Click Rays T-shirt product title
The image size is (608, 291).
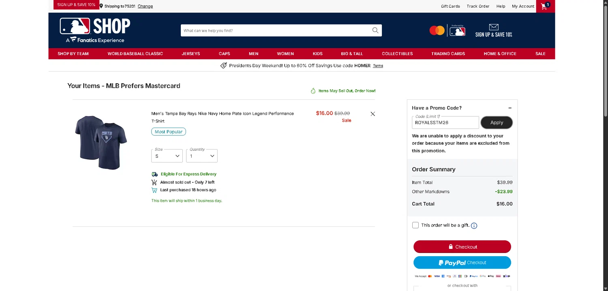point(223,117)
